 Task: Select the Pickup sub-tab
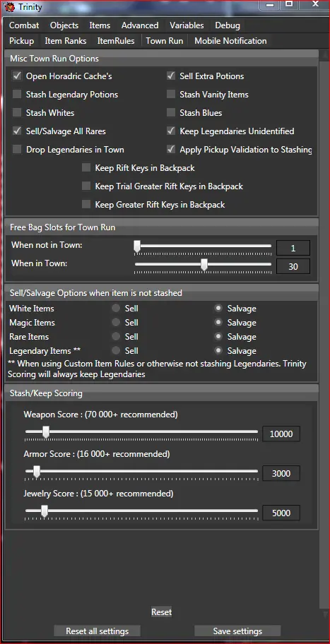click(22, 41)
